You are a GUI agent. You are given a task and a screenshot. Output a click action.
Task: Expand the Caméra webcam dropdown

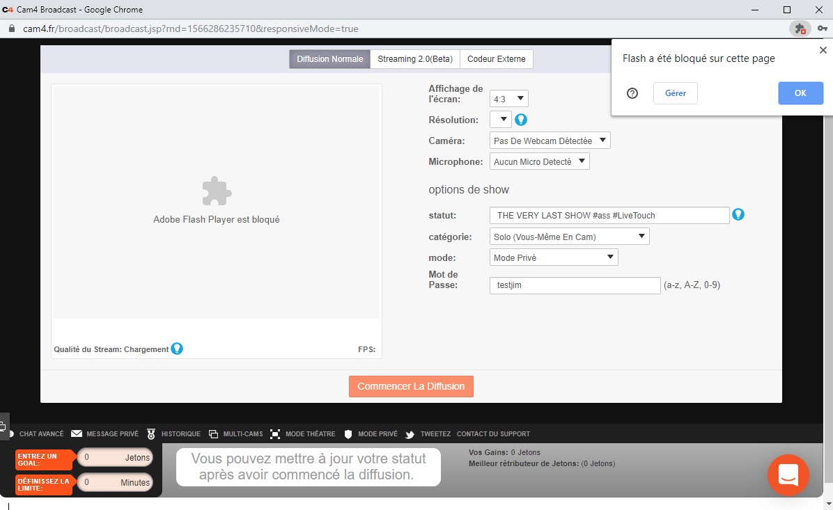click(550, 141)
